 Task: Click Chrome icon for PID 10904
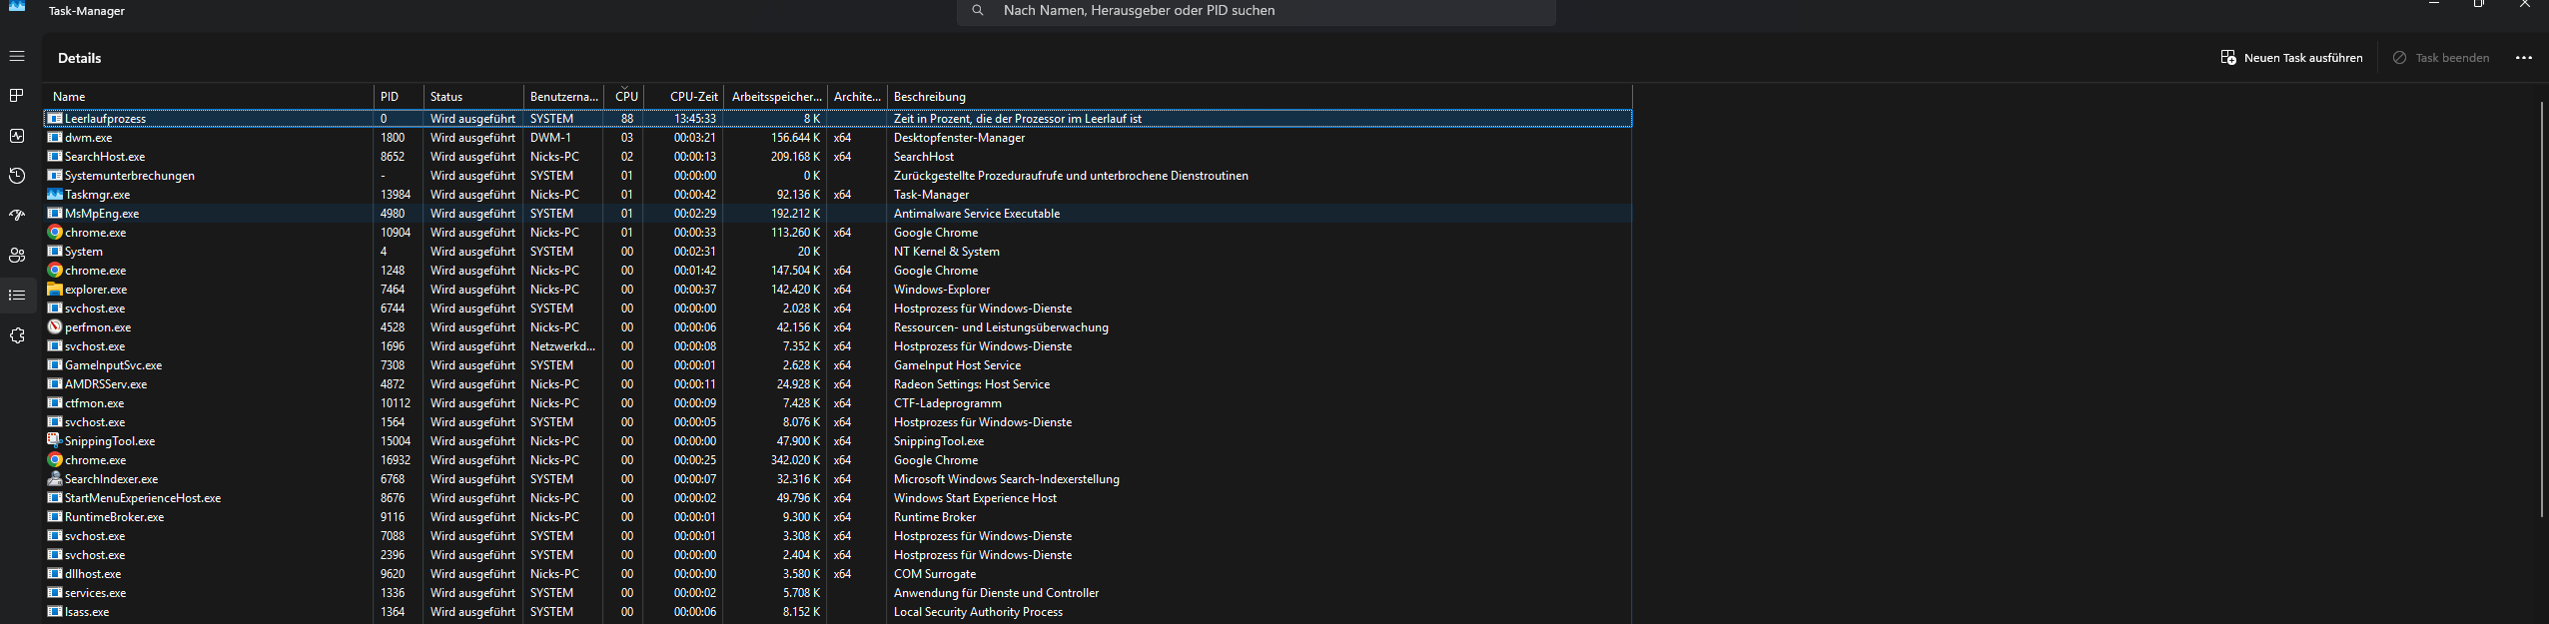coord(55,233)
